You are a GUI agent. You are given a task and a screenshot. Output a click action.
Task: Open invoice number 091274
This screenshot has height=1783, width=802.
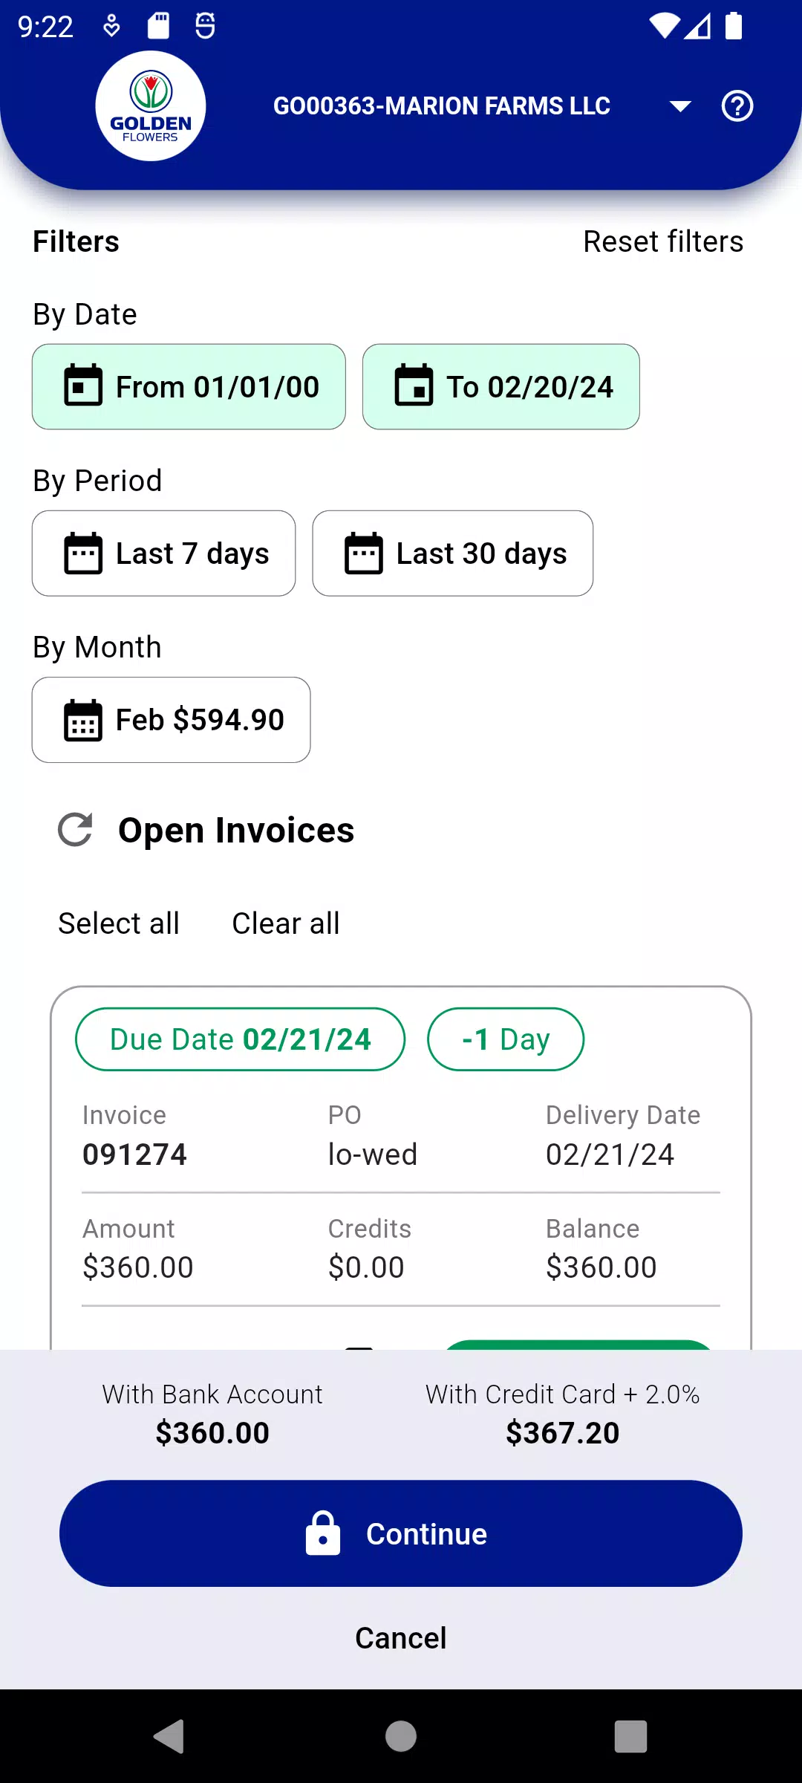click(x=134, y=1154)
